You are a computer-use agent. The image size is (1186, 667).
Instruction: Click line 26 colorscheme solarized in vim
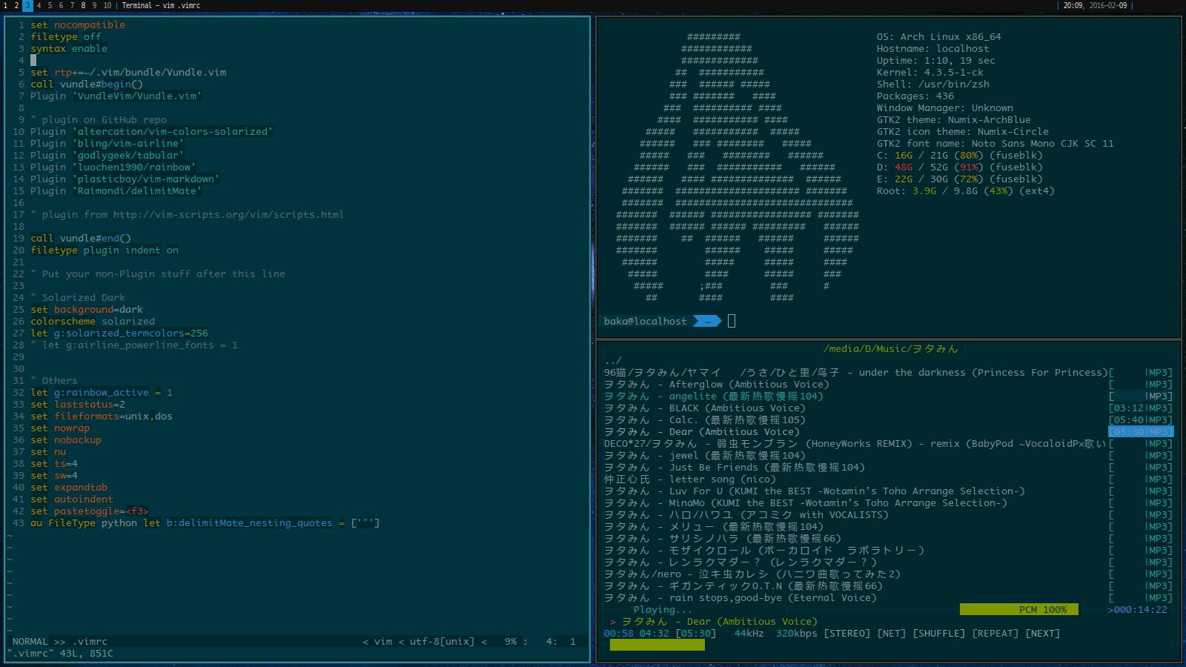click(x=93, y=321)
